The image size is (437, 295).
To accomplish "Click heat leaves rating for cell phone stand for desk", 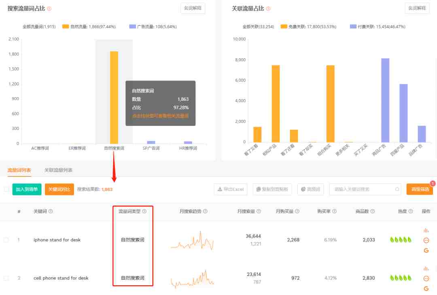I will 401,278.
